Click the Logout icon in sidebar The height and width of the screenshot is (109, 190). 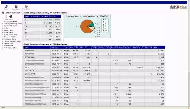(11, 17)
